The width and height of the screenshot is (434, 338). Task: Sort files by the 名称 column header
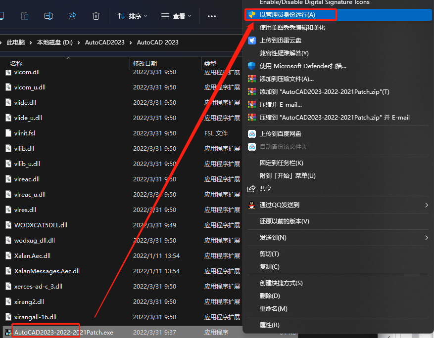(16, 63)
